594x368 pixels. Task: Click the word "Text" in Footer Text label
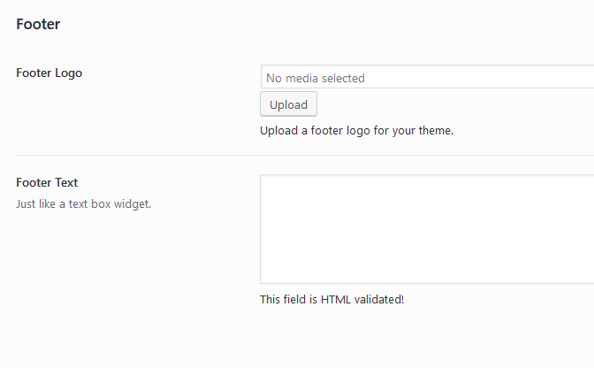pyautogui.click(x=65, y=183)
